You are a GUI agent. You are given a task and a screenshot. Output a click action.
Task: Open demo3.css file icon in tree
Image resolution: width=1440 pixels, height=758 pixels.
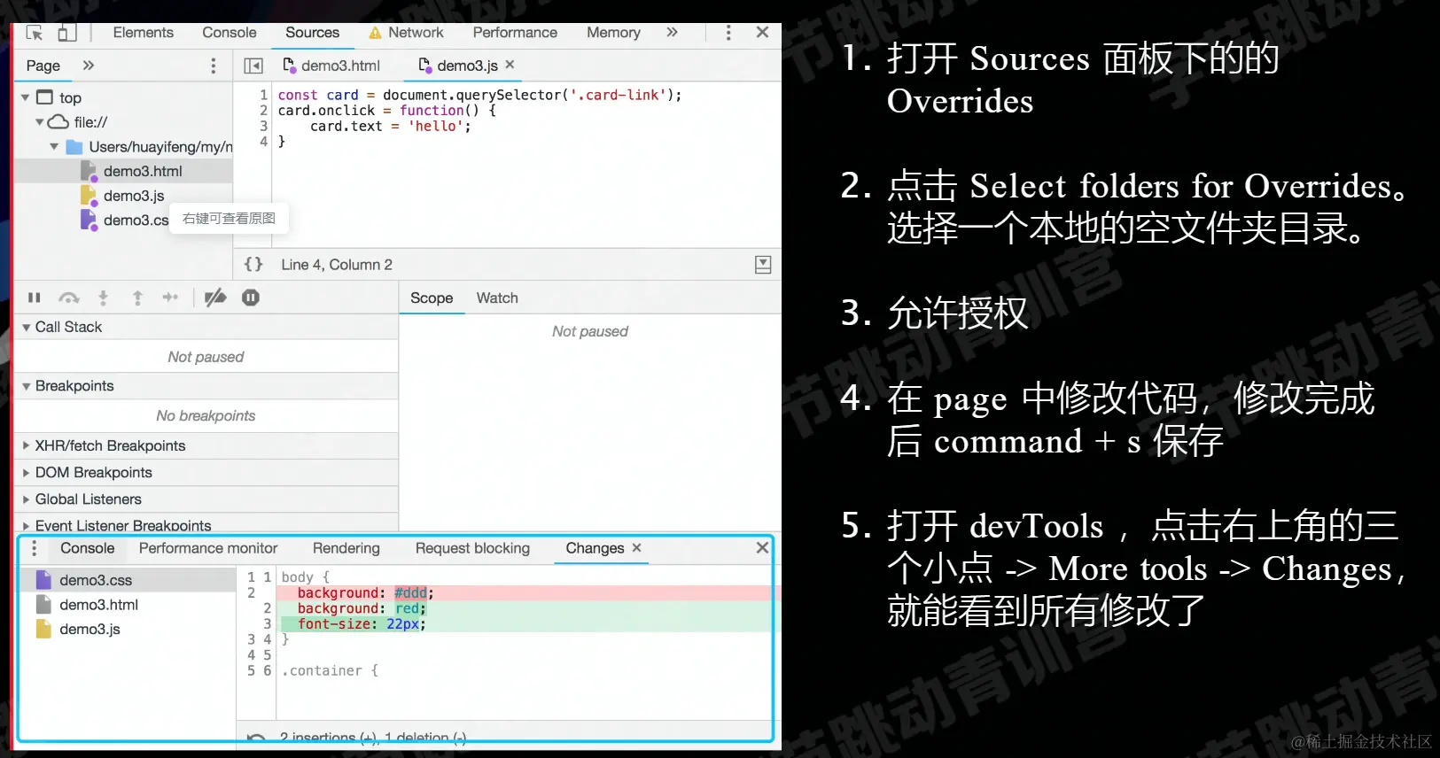coord(89,220)
